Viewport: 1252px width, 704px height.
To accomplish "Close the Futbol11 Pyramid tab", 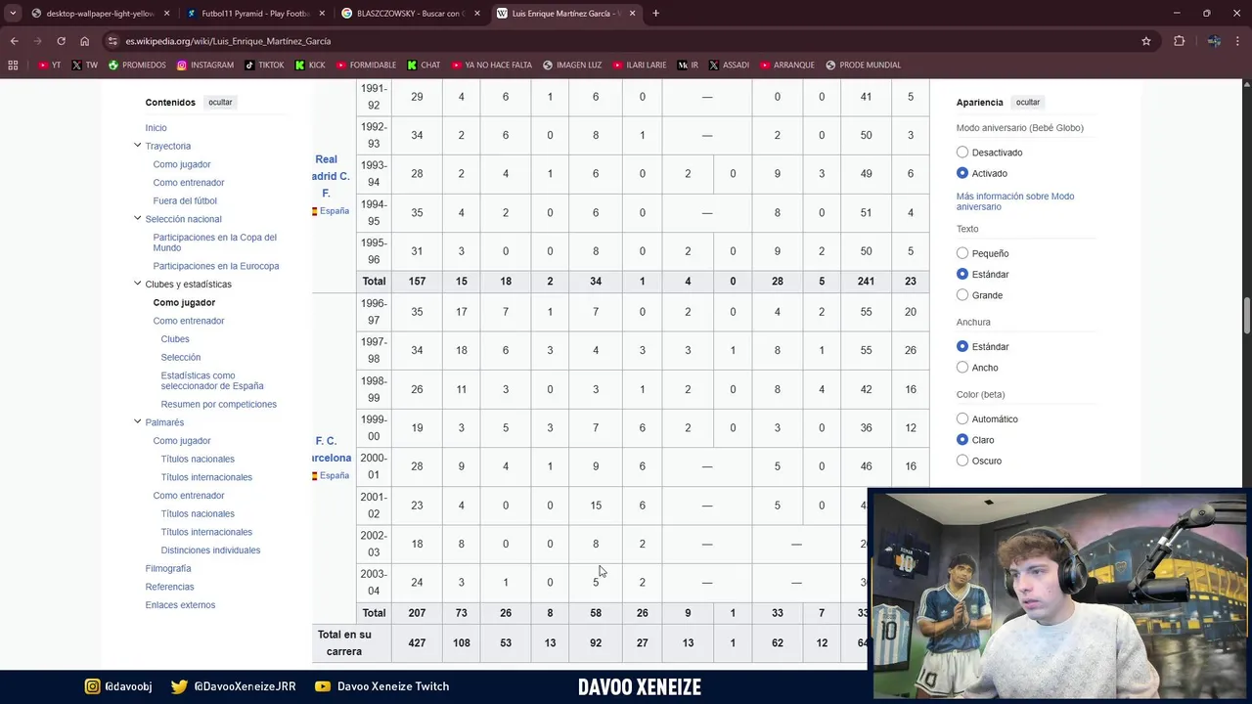I will 322,14.
